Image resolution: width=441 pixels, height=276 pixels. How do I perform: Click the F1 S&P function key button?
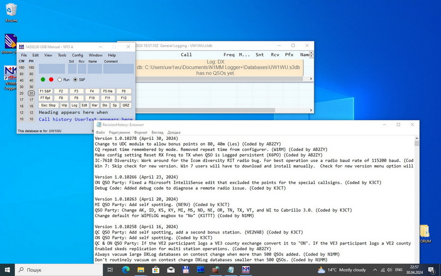(45, 91)
